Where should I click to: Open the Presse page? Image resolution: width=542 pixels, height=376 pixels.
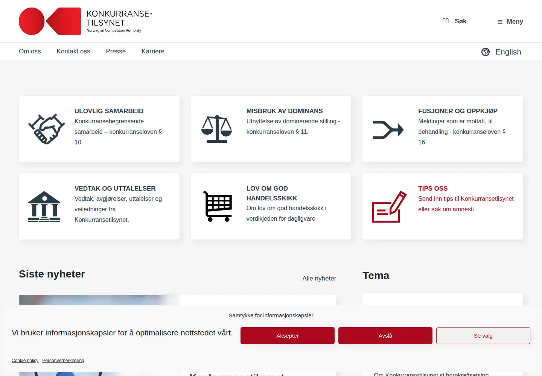point(116,52)
